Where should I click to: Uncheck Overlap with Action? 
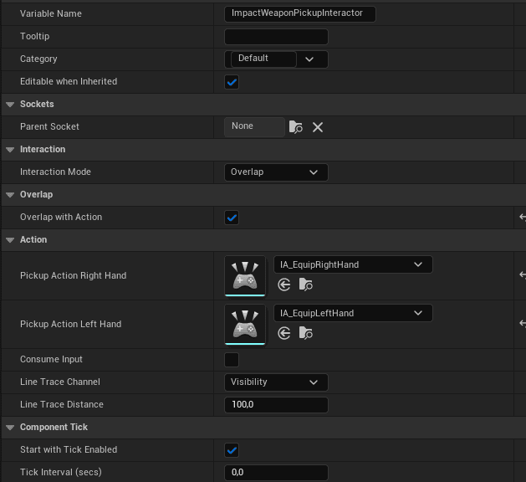232,218
